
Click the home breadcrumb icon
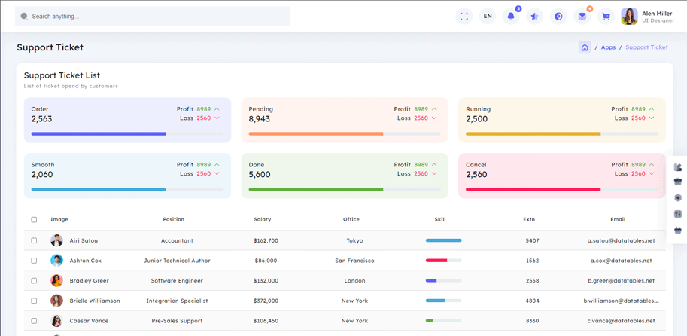point(585,47)
